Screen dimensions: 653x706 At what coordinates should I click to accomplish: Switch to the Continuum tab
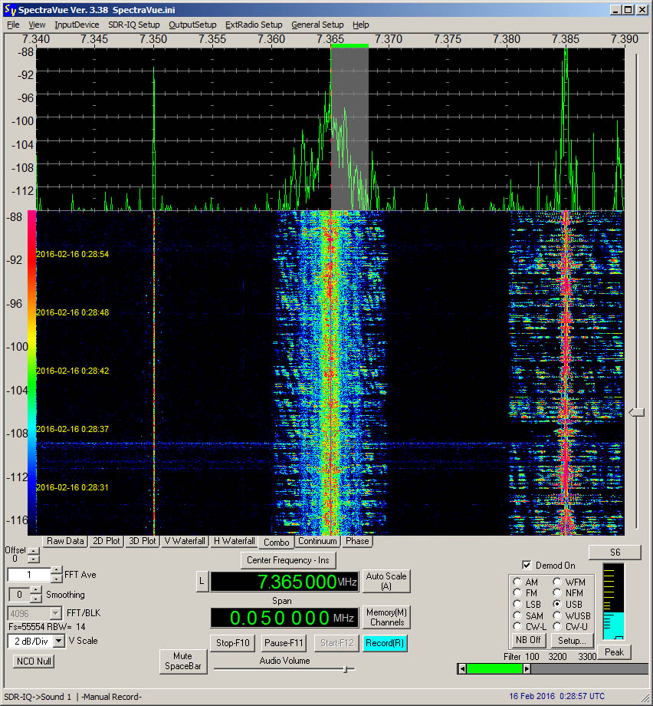[x=317, y=541]
